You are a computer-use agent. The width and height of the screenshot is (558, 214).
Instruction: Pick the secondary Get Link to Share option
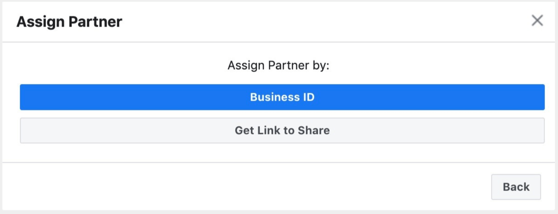click(x=282, y=130)
